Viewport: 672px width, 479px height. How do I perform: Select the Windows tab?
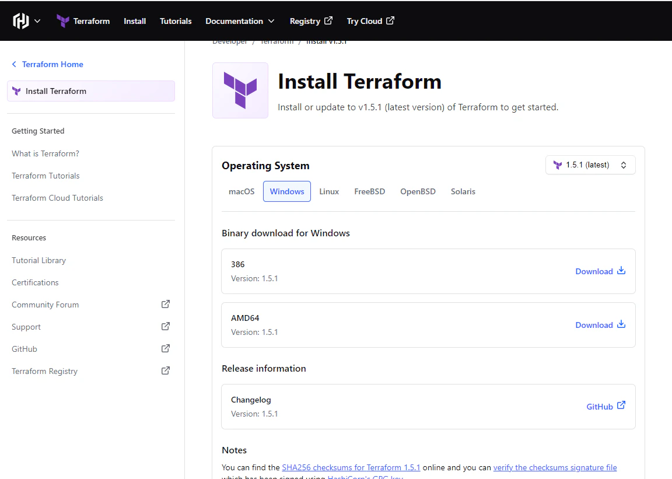[x=287, y=192]
